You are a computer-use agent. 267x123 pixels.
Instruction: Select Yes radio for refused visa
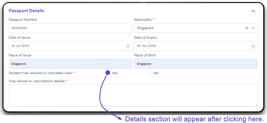[x=108, y=73]
